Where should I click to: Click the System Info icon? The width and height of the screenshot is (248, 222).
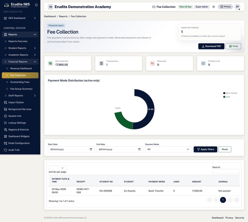(6, 116)
